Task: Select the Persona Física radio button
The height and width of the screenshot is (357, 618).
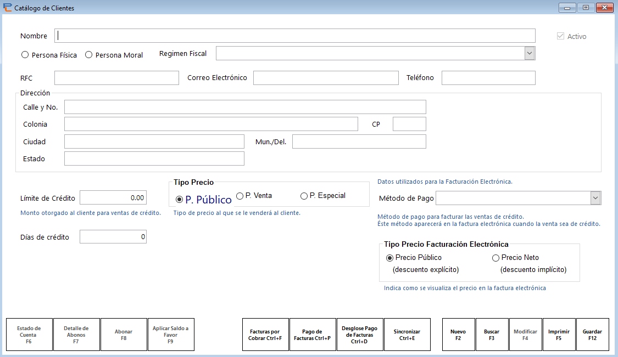Action: [x=25, y=55]
